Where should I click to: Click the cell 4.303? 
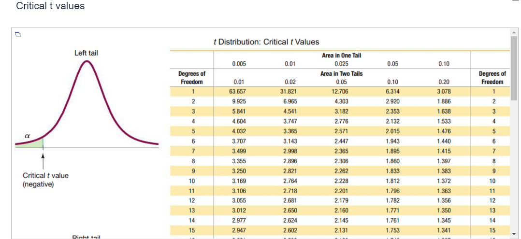click(342, 101)
